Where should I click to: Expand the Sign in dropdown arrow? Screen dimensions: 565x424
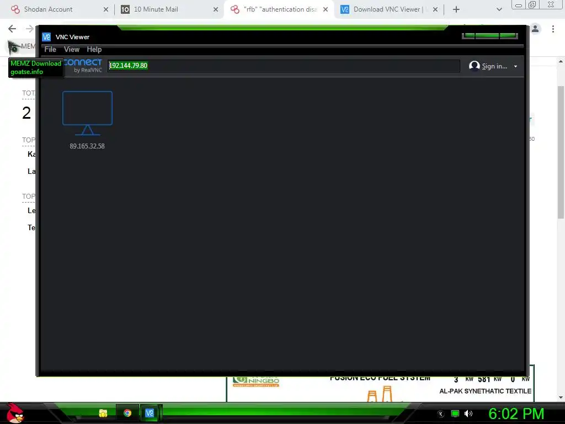(x=516, y=66)
